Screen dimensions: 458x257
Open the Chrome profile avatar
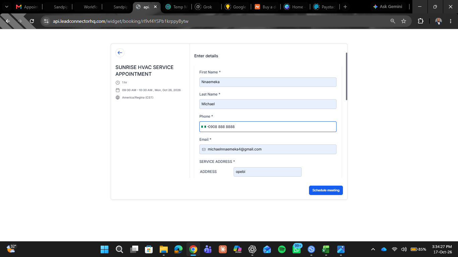click(x=438, y=21)
